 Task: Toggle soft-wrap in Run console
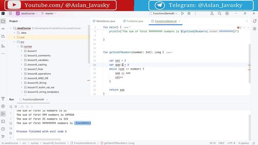coord(11,123)
